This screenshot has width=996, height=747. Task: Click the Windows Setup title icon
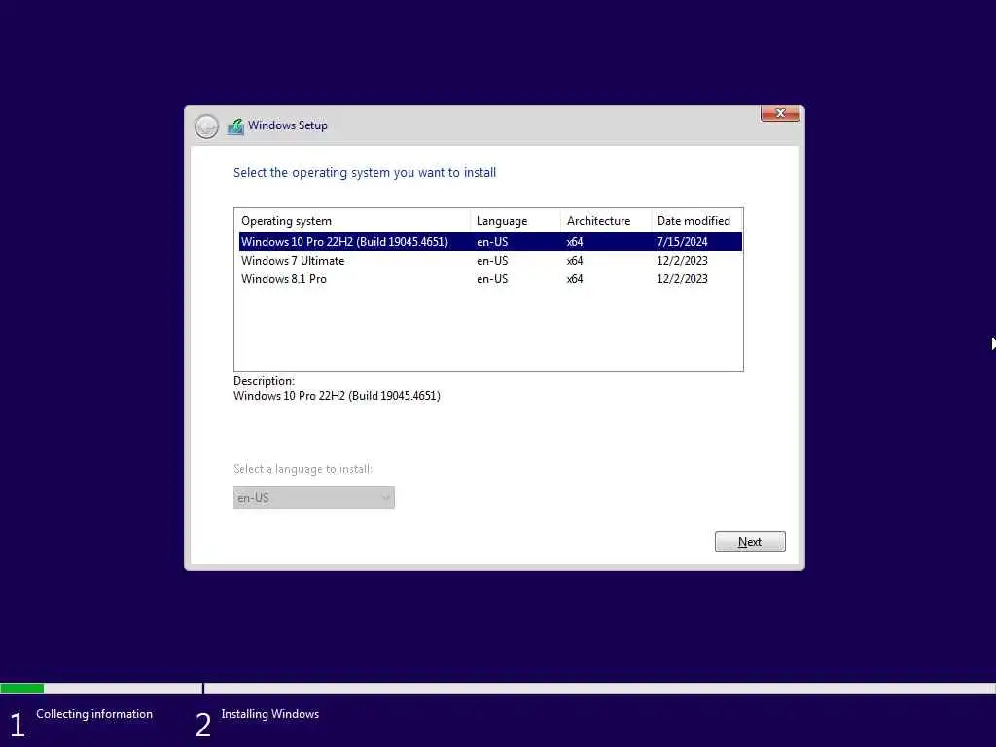(235, 125)
